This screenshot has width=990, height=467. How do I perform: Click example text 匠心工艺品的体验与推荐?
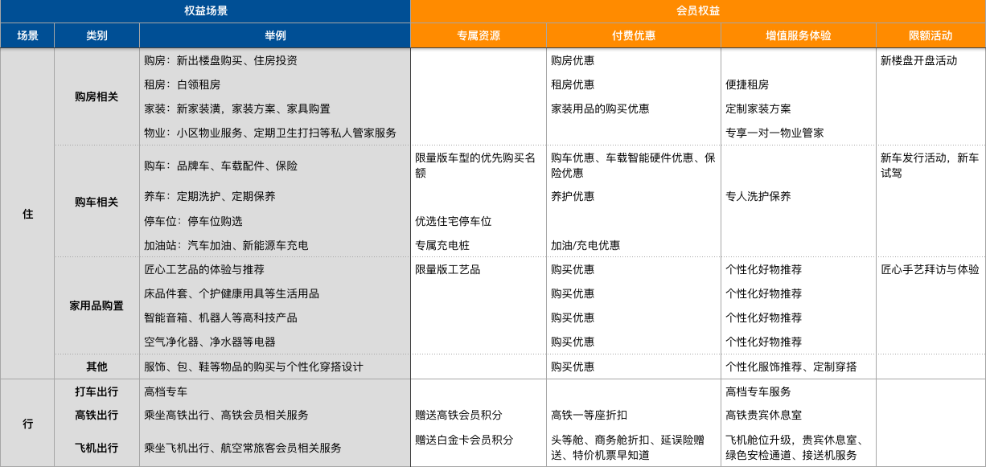(x=204, y=269)
